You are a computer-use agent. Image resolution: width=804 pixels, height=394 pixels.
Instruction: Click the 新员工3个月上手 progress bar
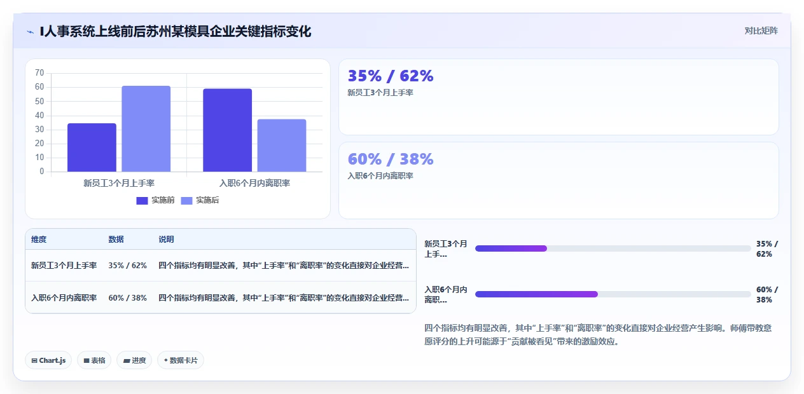pyautogui.click(x=613, y=248)
